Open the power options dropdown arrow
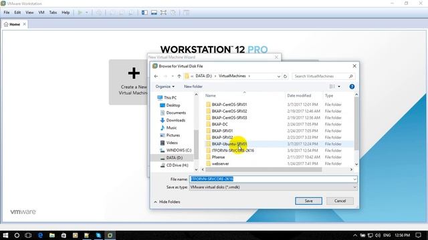 86,13
